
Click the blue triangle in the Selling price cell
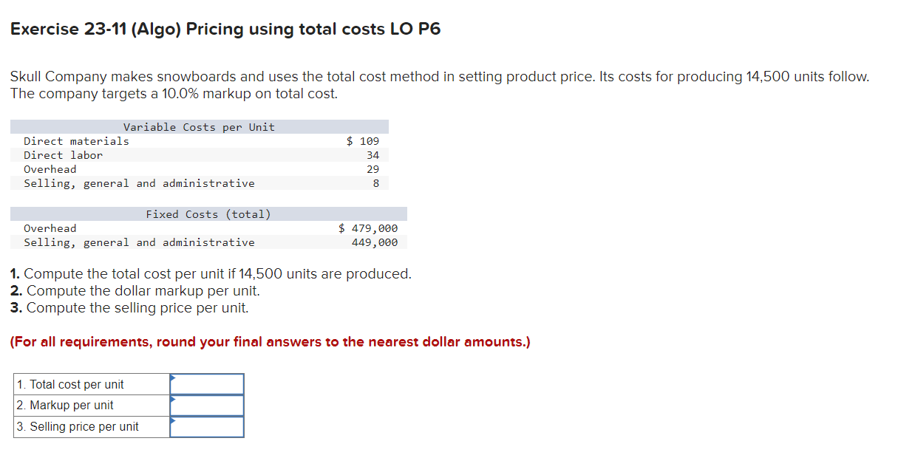coord(173,421)
